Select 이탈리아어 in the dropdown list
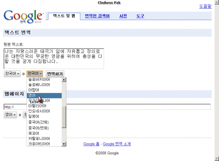Viewport: 219px width, 161px height. tap(44, 106)
